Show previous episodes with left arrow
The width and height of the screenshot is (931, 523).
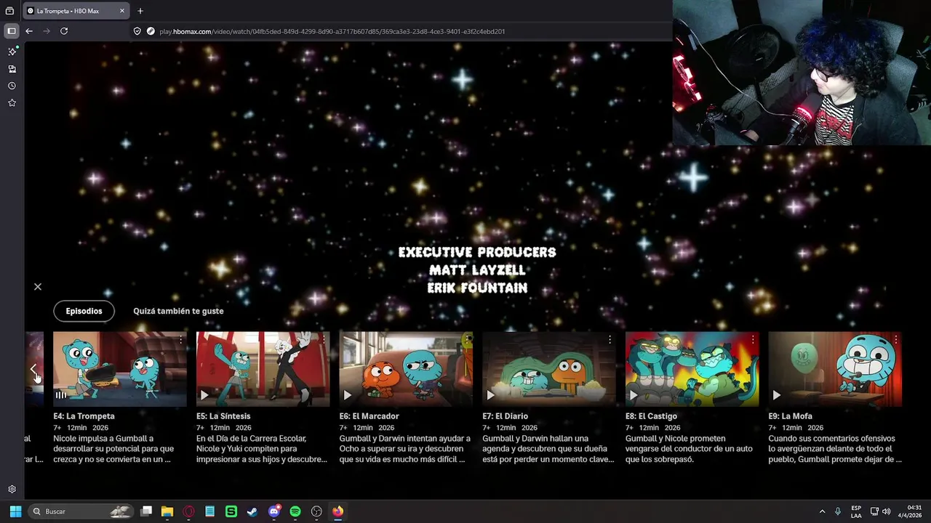[x=33, y=370]
